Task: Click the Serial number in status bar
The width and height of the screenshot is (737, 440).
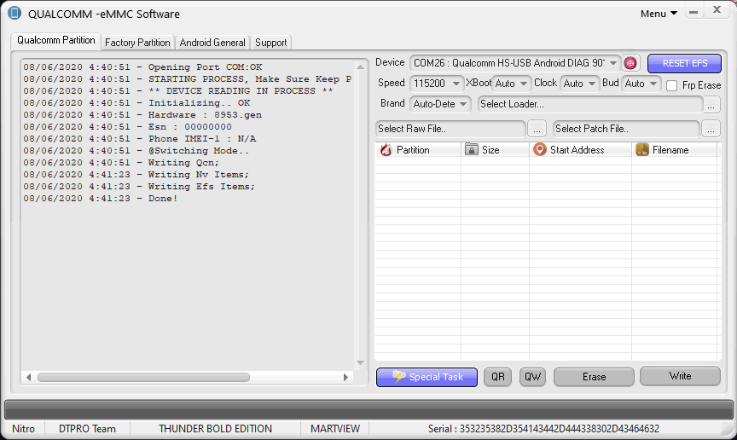Action: 543,429
